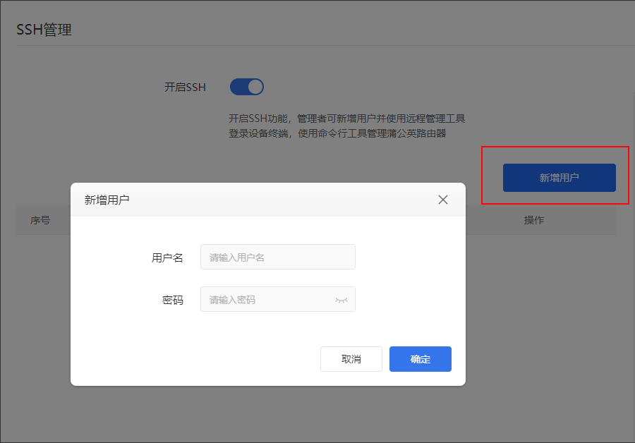Open the dark blue 新增用户 page button

pyautogui.click(x=560, y=178)
